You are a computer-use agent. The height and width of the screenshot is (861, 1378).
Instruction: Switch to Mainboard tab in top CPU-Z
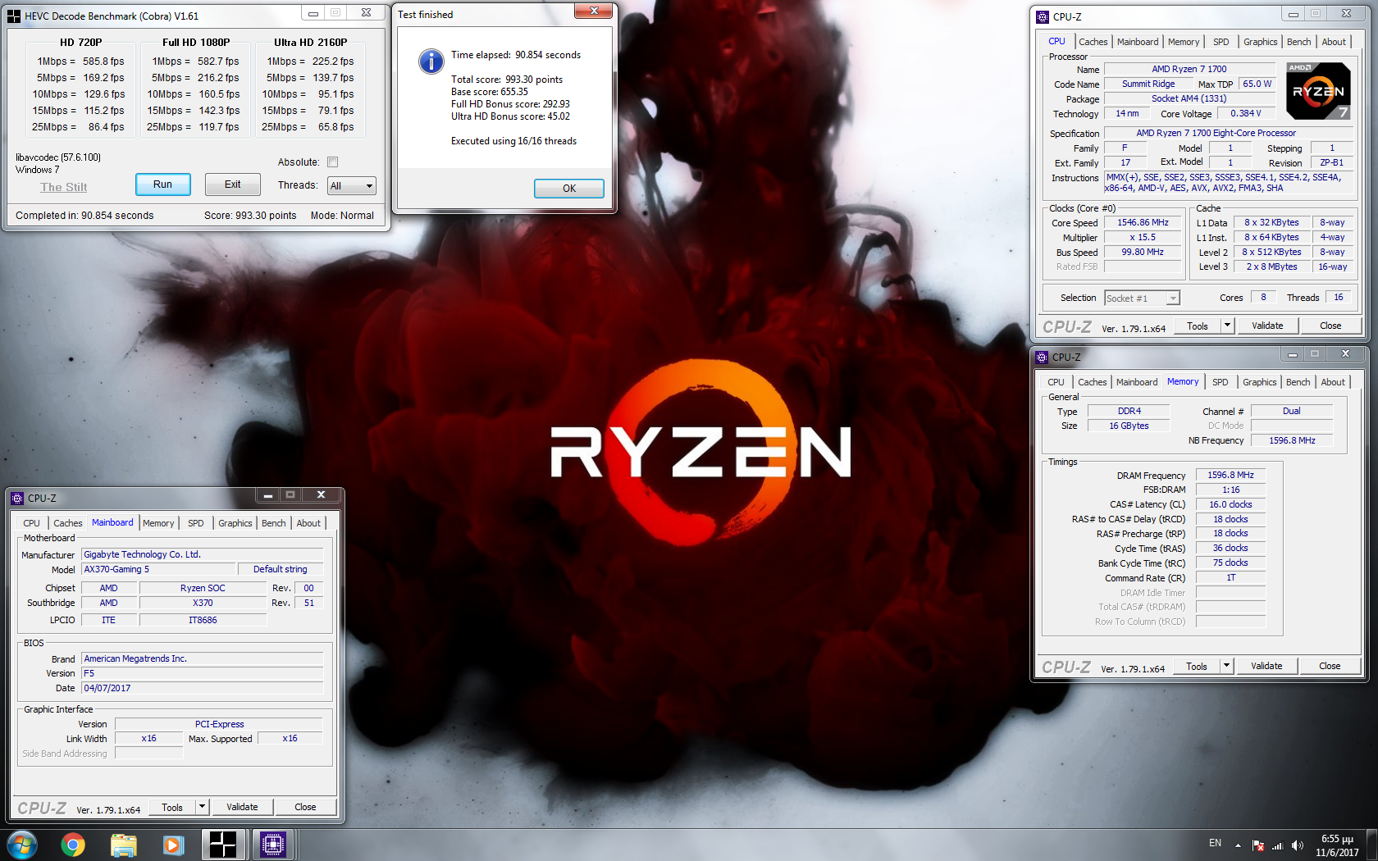pos(1138,42)
